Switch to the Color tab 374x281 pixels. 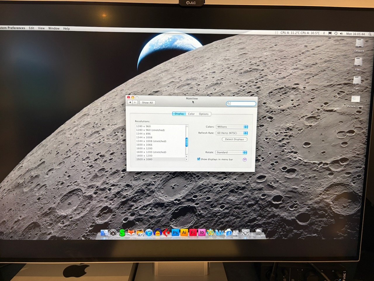(191, 114)
